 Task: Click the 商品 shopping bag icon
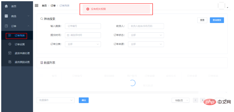pyautogui.click(x=6, y=16)
